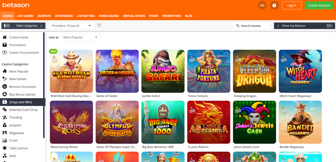Open the Big Bass Bonanza 1000 thumbnail
This screenshot has height=162, width=336.
[163, 122]
